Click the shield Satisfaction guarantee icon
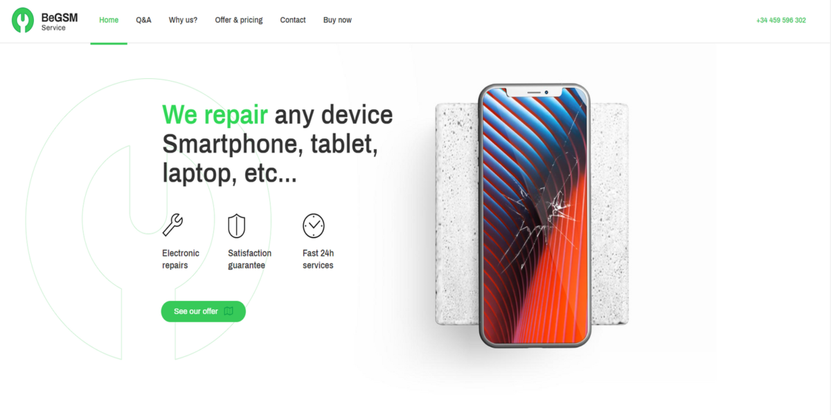 pos(237,225)
